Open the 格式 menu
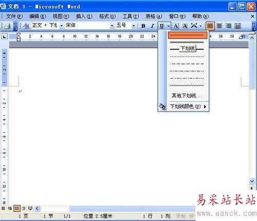This screenshot has width=257, height=221. [107, 16]
